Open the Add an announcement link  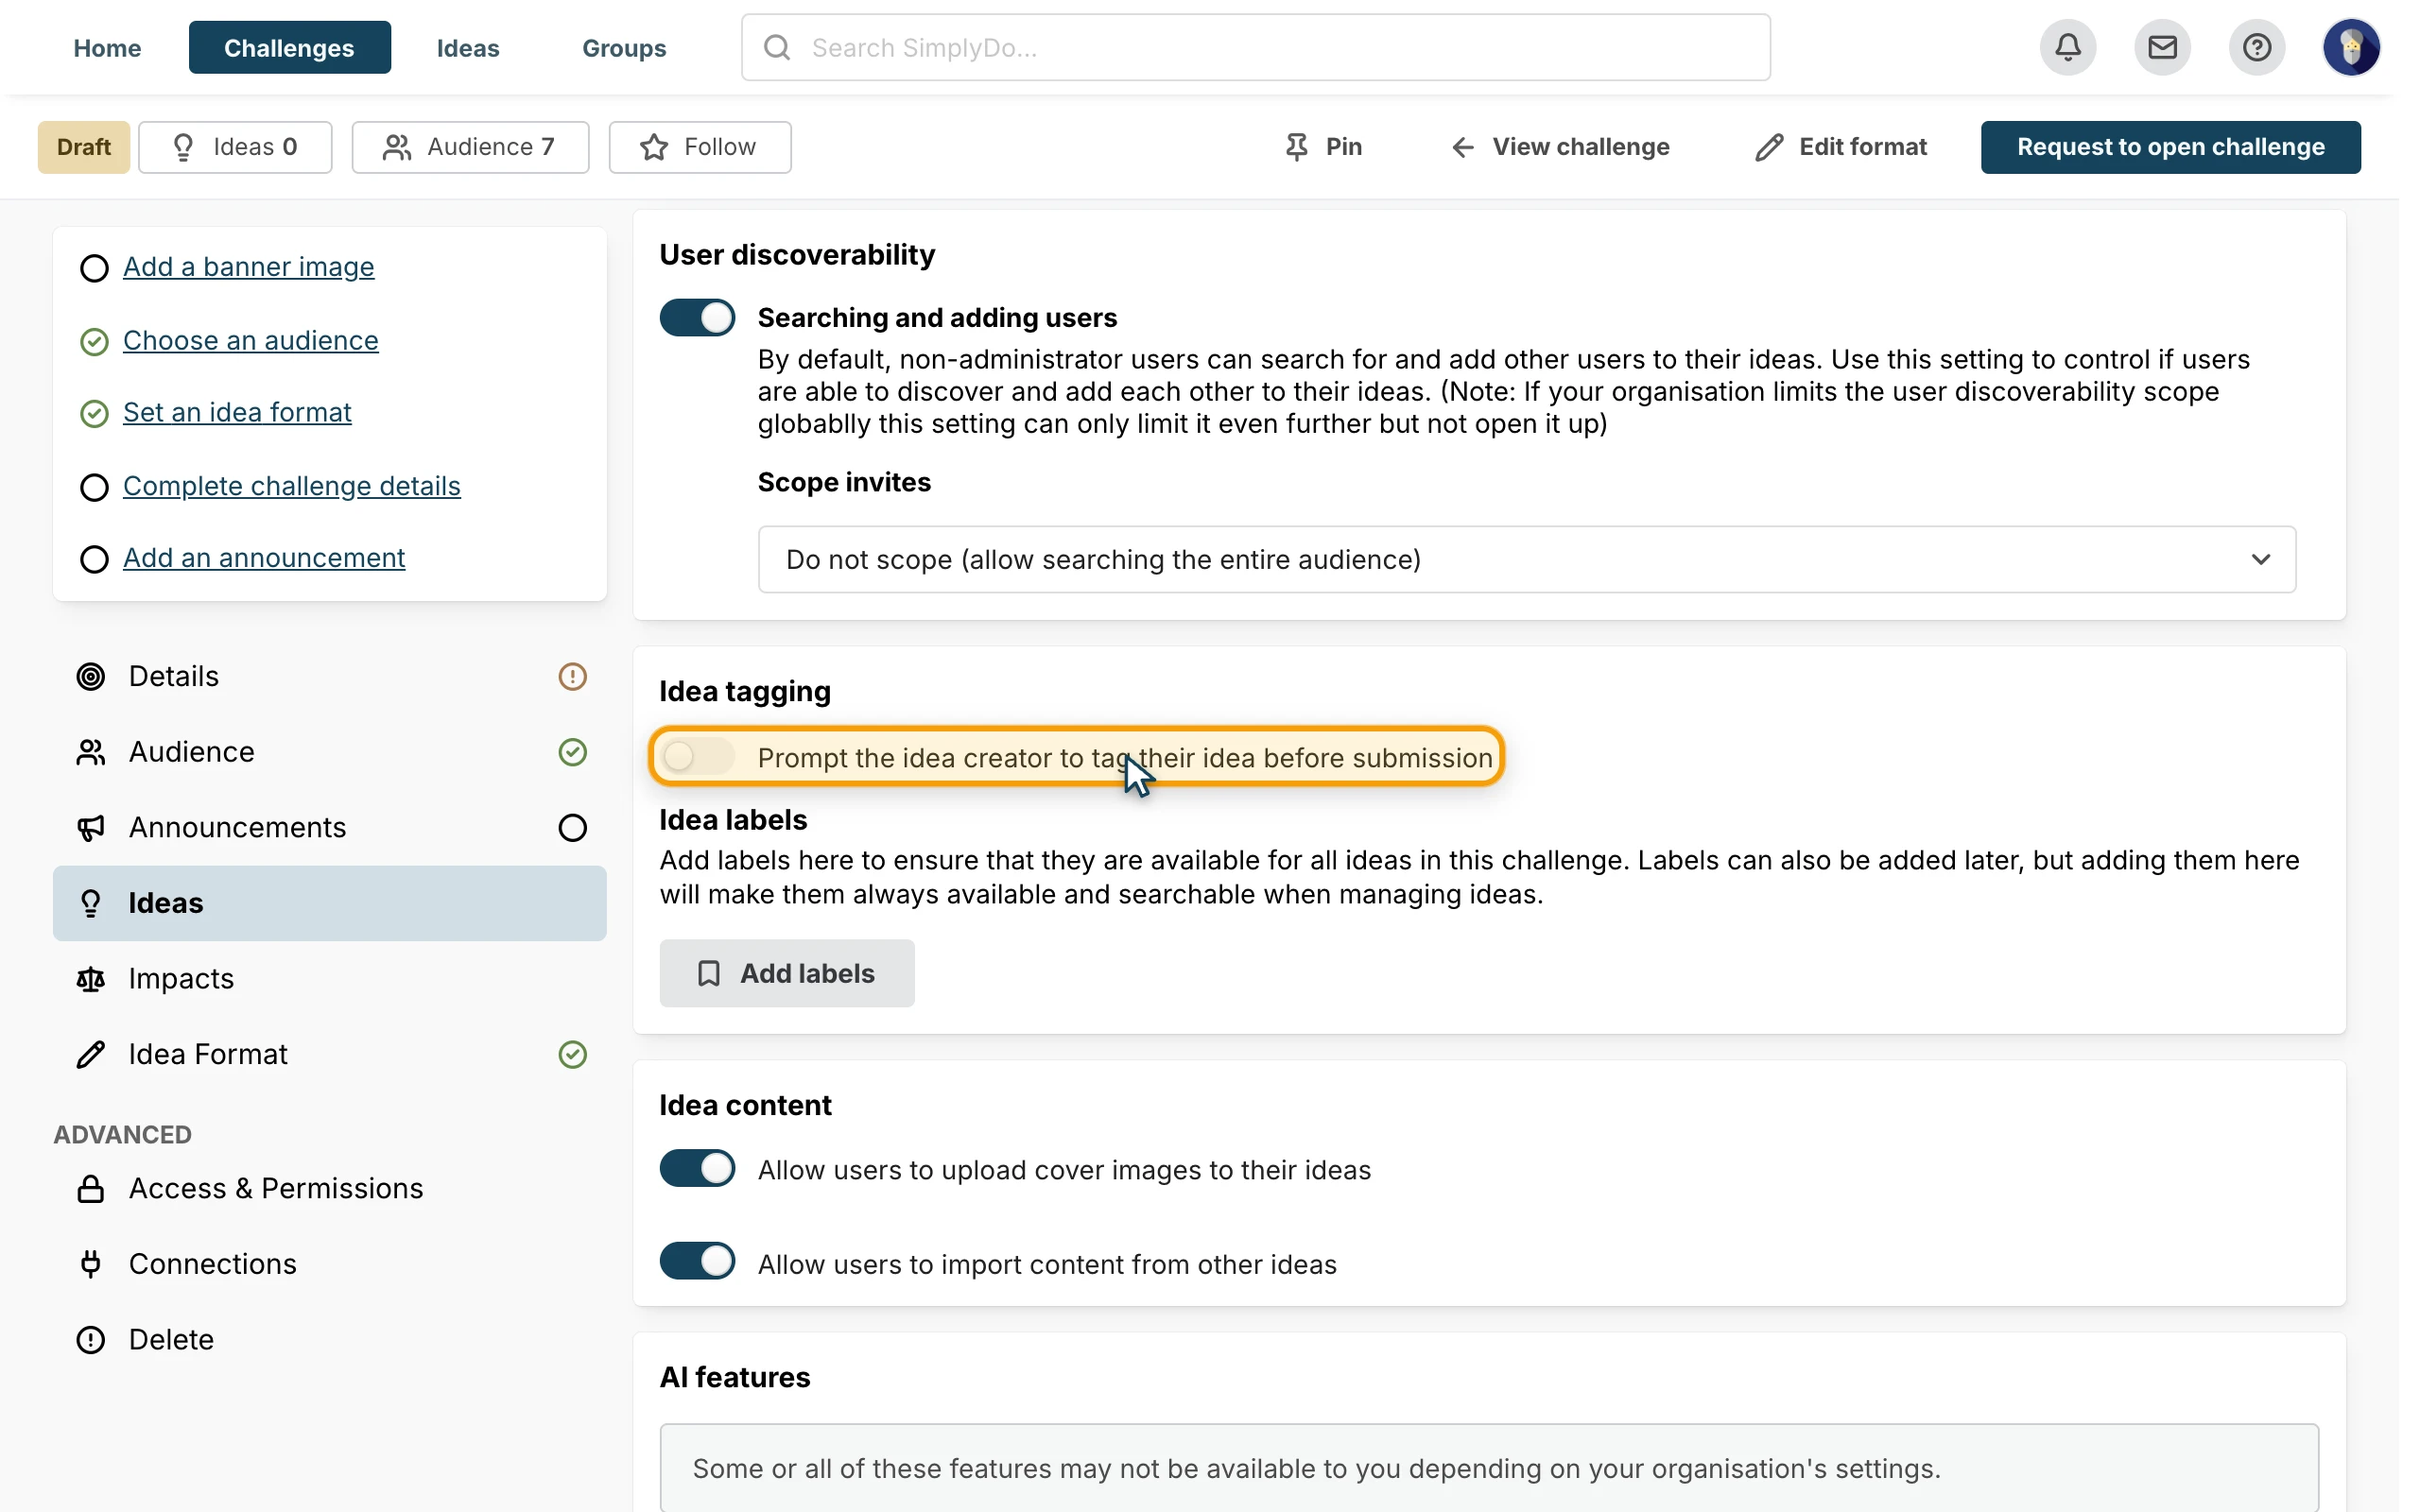tap(264, 558)
